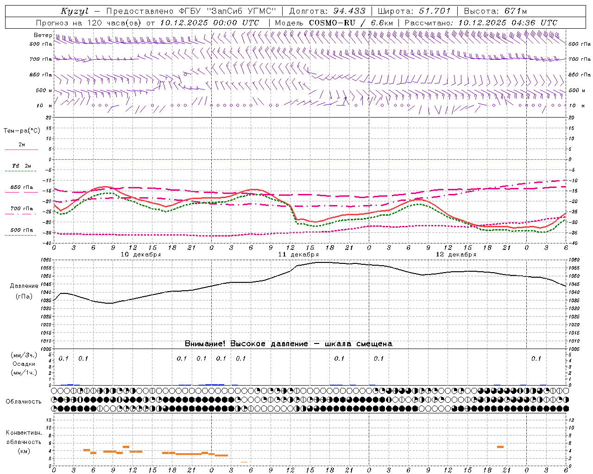Click the 11 декабря date label
The height and width of the screenshot is (474, 593).
coord(298,255)
